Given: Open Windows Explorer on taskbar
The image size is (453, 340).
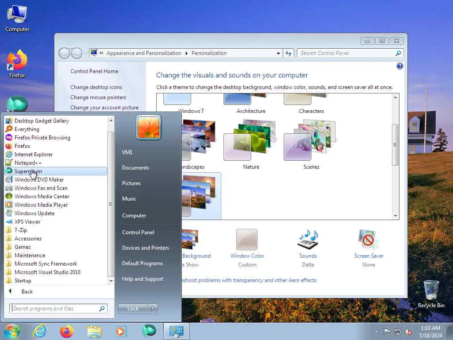Looking at the screenshot, I should coord(94,331).
